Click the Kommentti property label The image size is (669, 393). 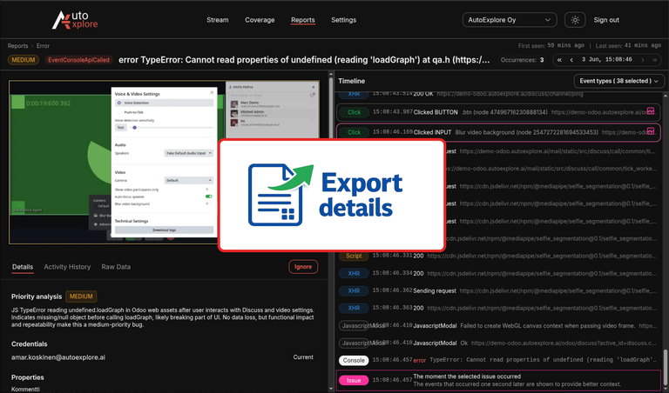25,390
